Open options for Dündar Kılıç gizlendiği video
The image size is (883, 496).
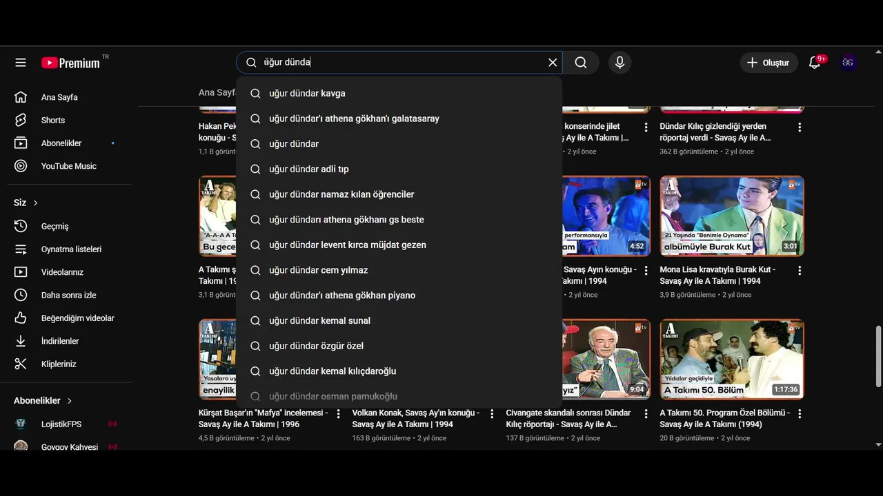800,127
